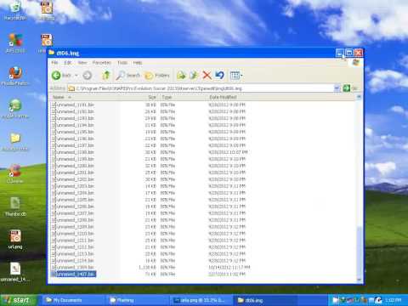
Task: Select file unnamed_1209.bin
Action: pyautogui.click(x=73, y=227)
